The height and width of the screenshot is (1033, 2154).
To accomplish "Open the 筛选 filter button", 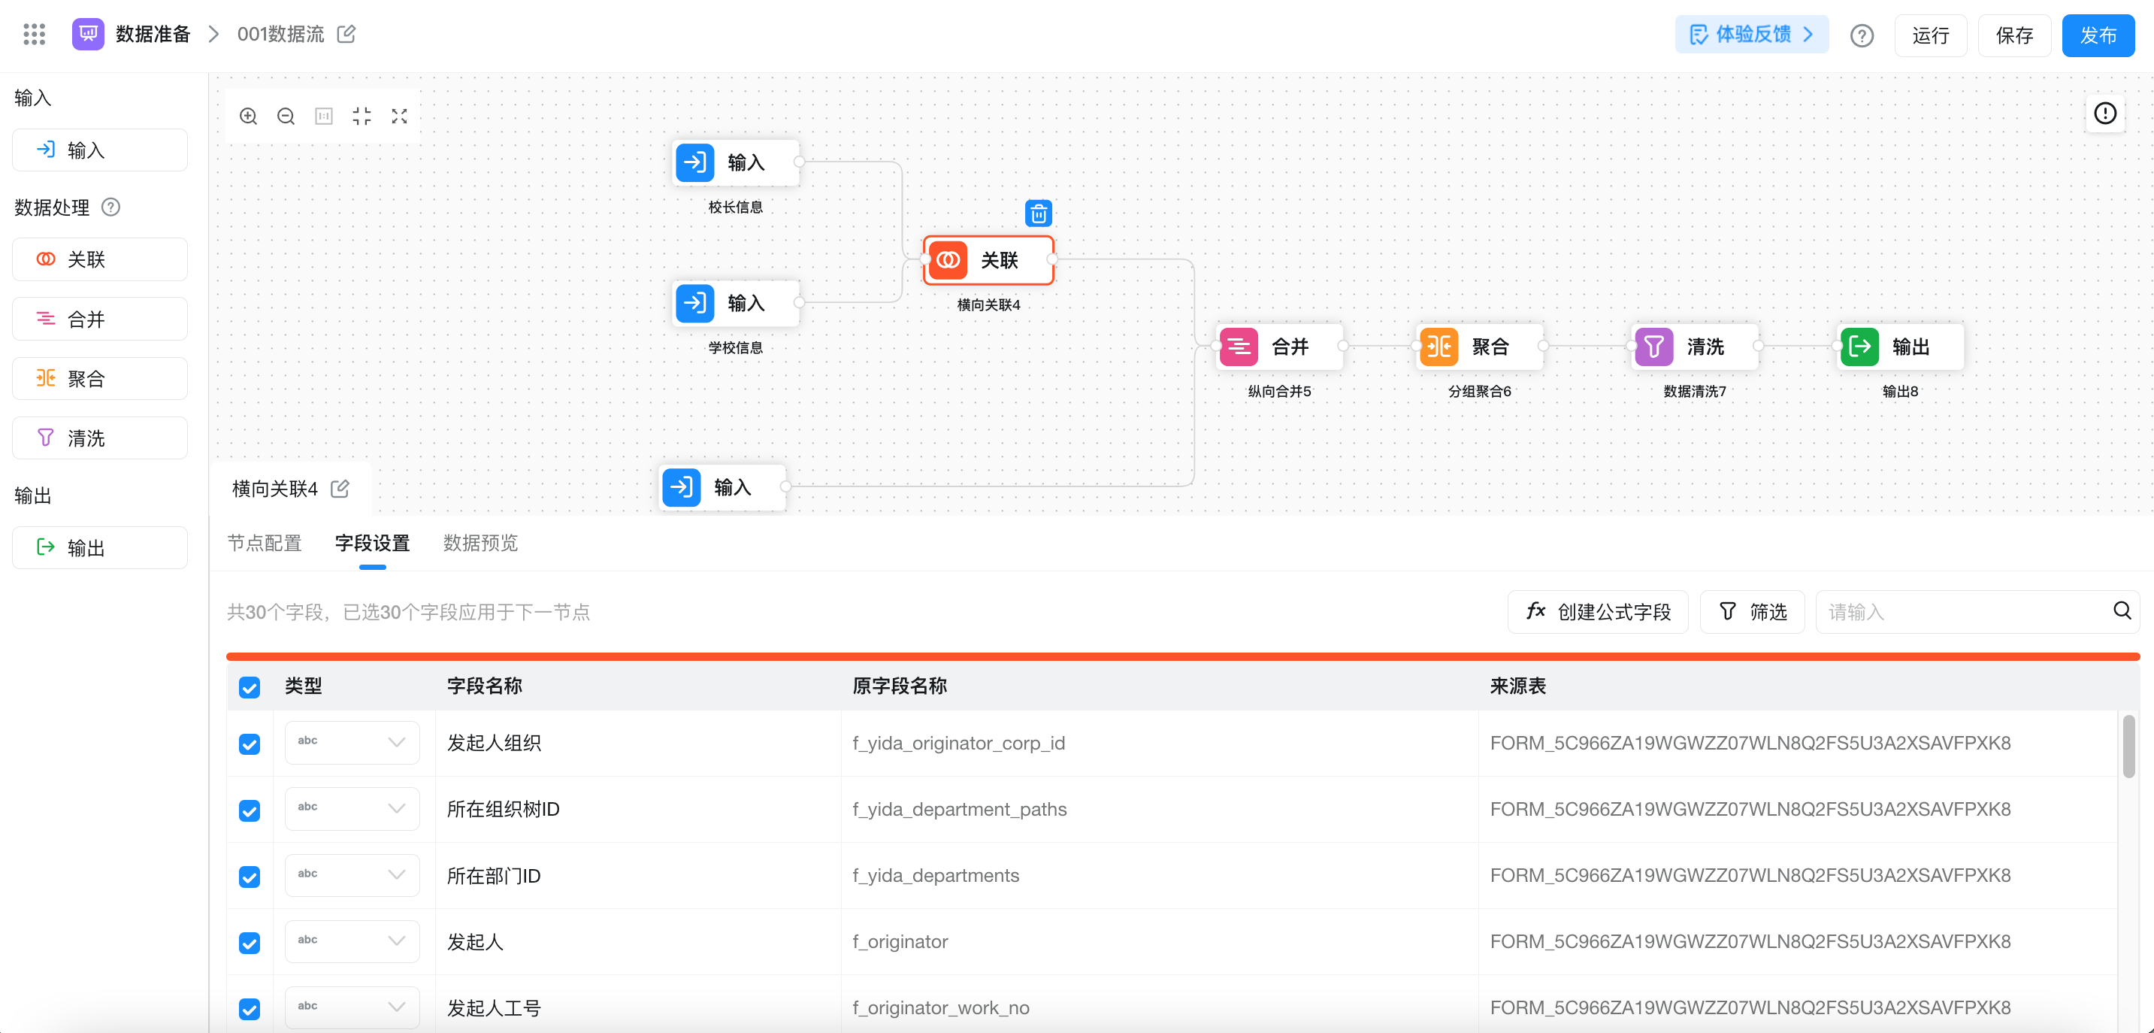I will (1752, 611).
